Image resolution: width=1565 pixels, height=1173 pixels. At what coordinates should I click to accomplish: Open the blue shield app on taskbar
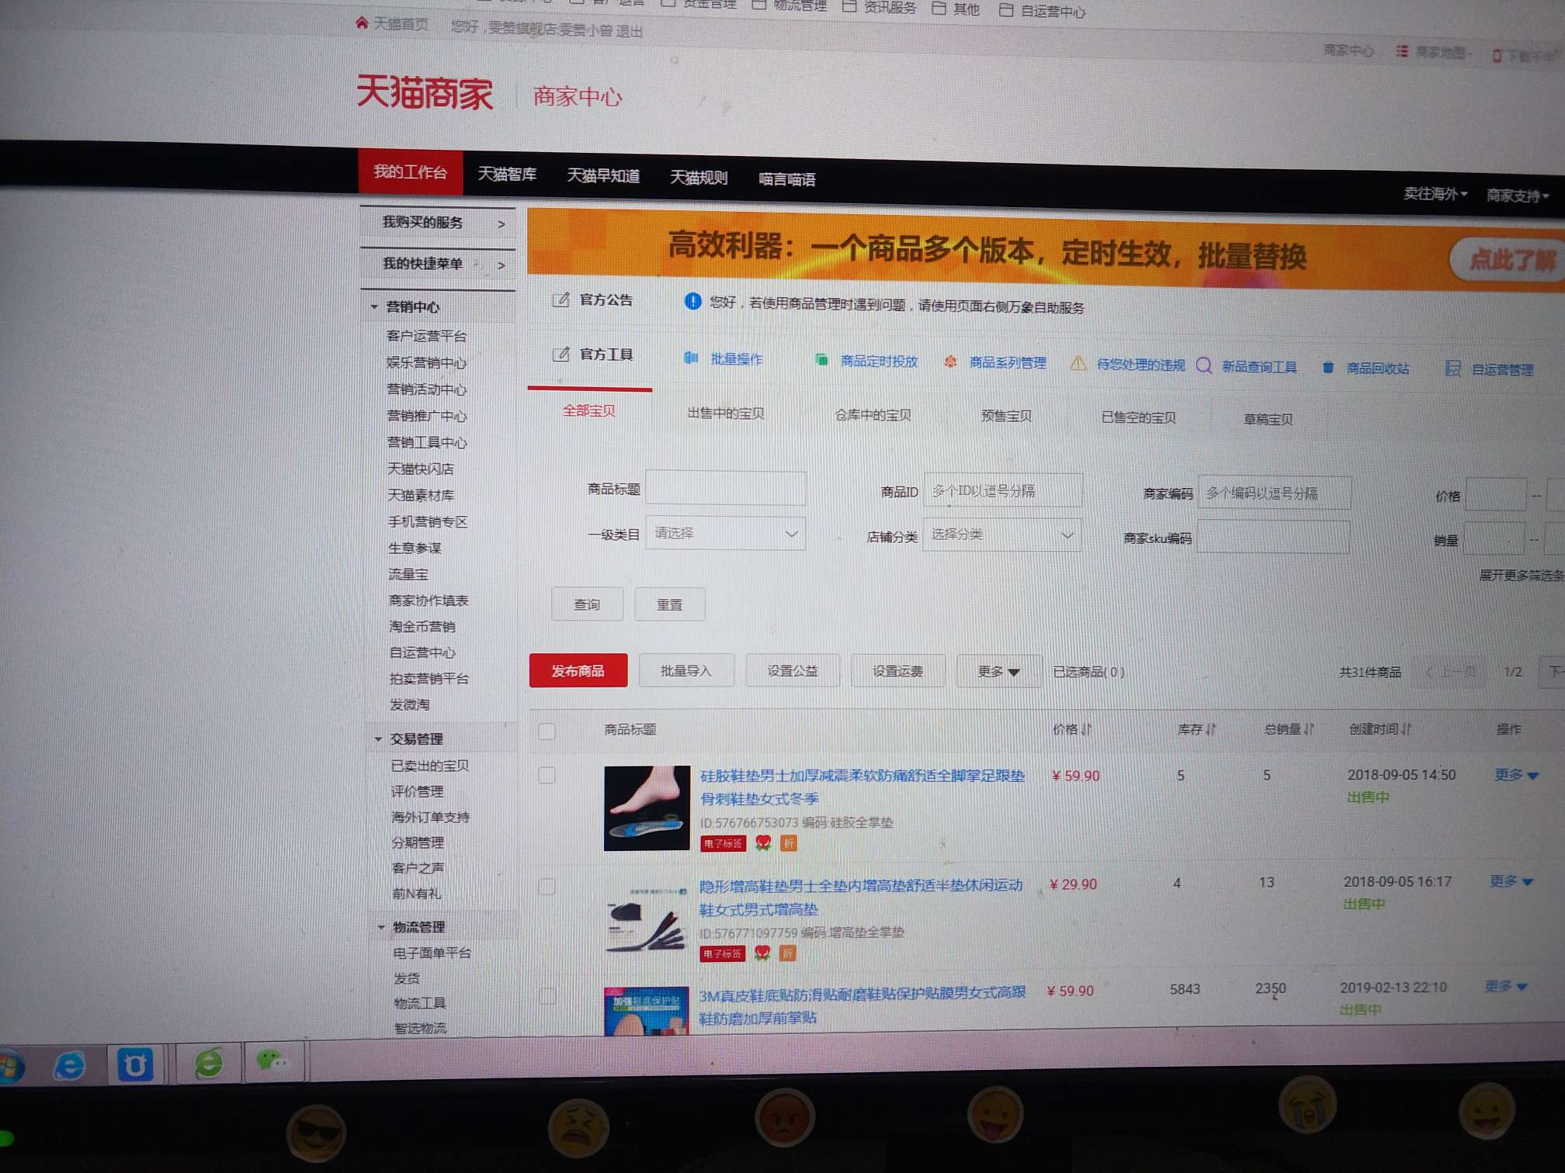(135, 1065)
